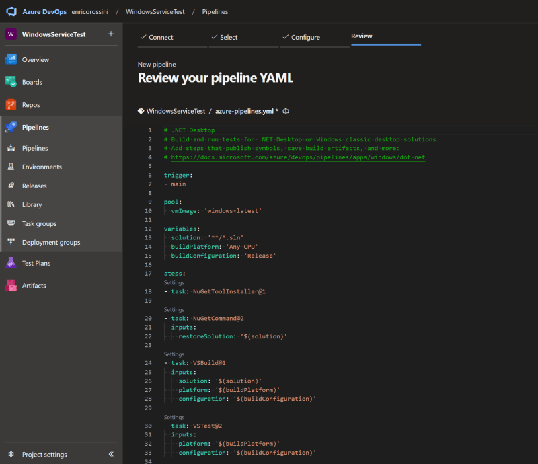Click line number 24 in the gutter
Image resolution: width=538 pixels, height=464 pixels.
click(148, 362)
